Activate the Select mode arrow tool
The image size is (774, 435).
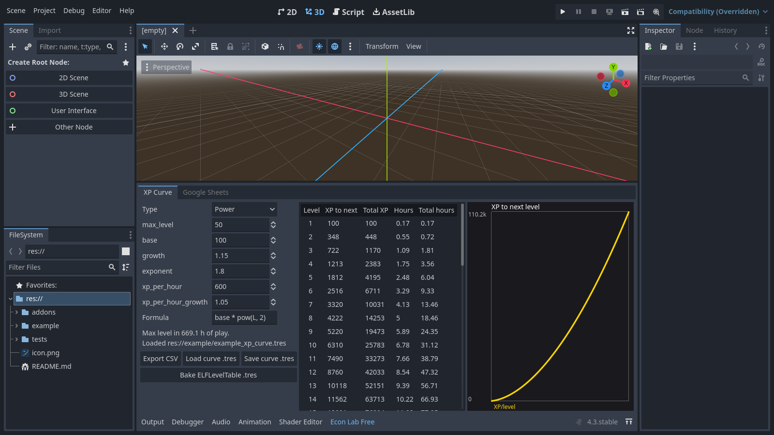pos(145,46)
